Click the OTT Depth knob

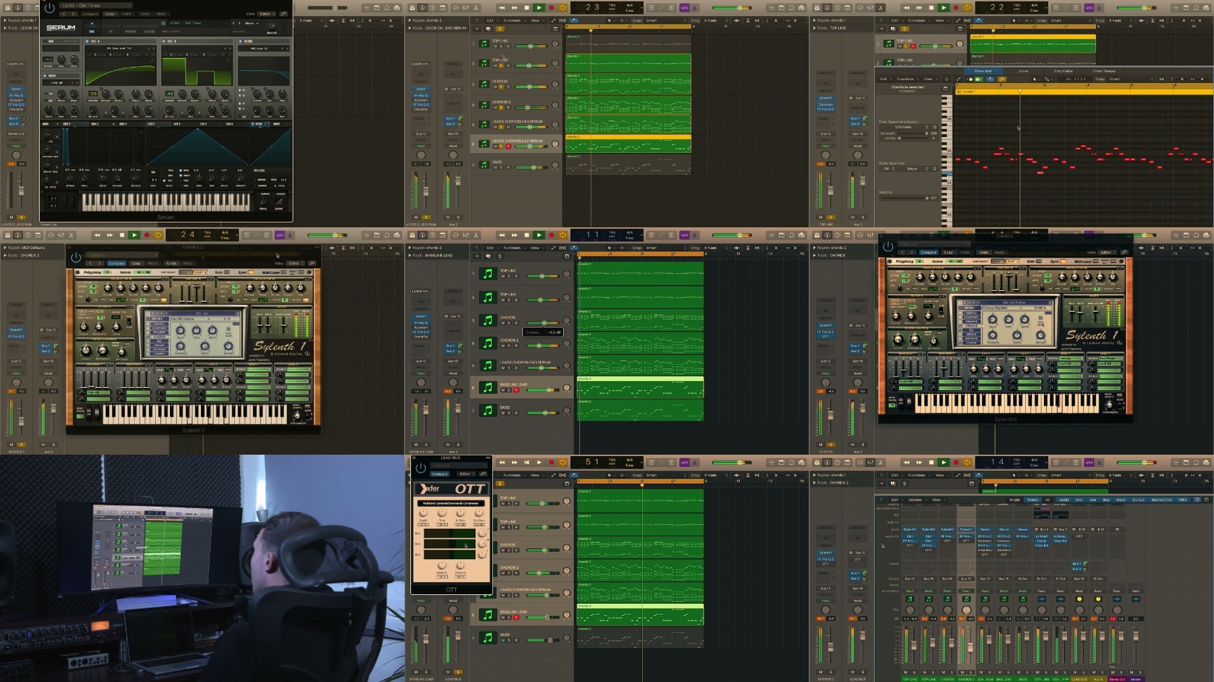click(x=424, y=513)
